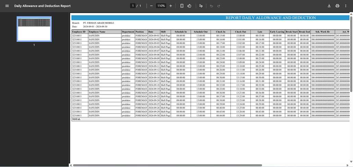Click check-in time 08:36:00
This screenshot has width=353, height=167.
click(x=221, y=93)
